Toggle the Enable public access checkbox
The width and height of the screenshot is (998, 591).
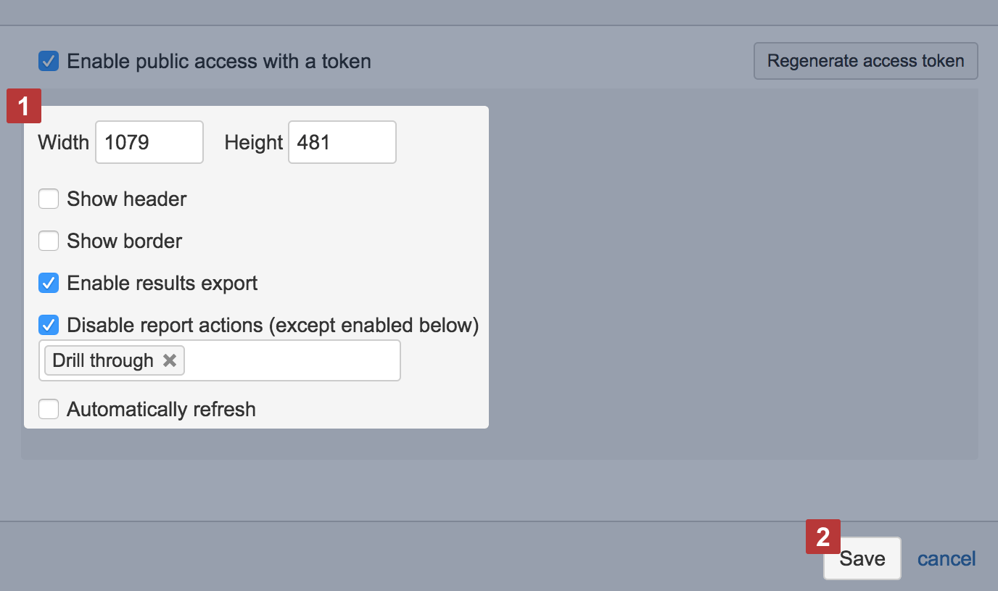click(49, 61)
